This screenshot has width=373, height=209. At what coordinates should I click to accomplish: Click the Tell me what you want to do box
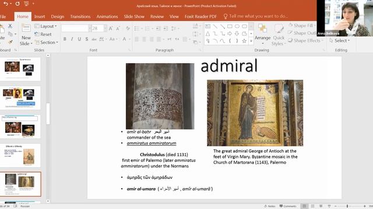tap(256, 16)
